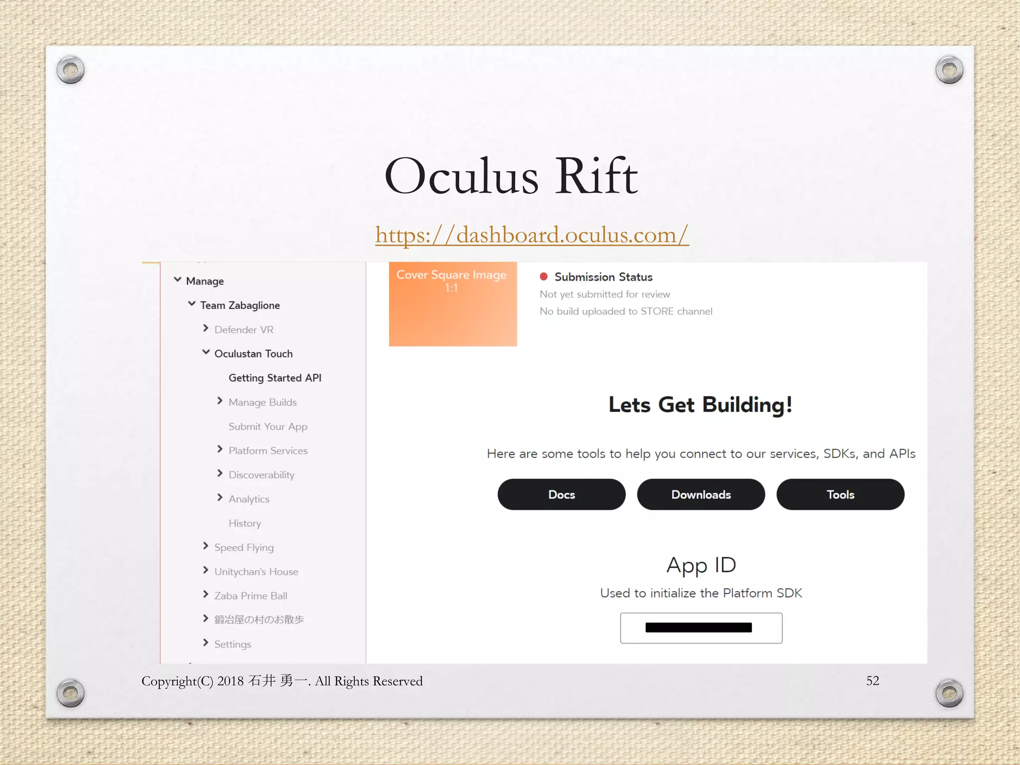
Task: Expand the Settings chevron
Action: pos(206,643)
